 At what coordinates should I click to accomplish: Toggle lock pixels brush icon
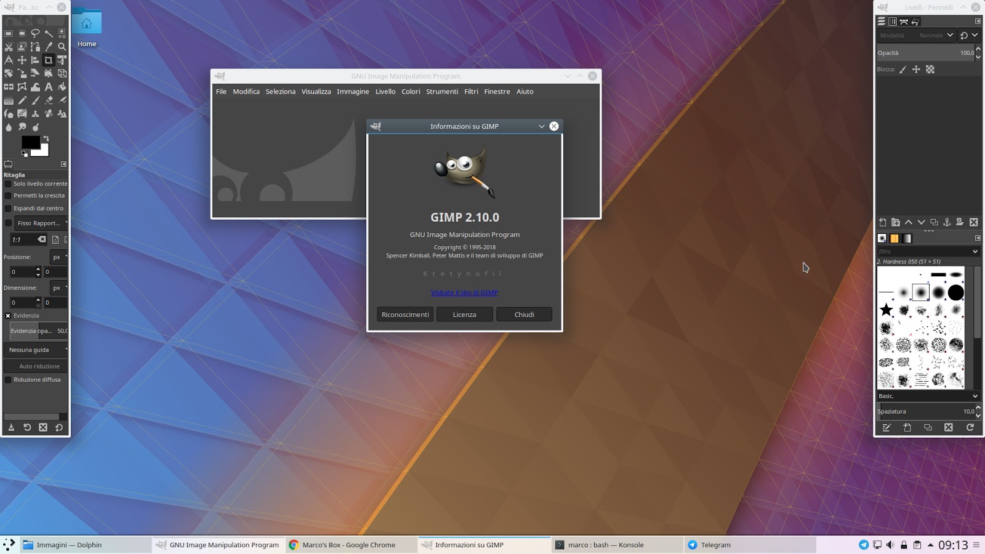click(x=903, y=70)
